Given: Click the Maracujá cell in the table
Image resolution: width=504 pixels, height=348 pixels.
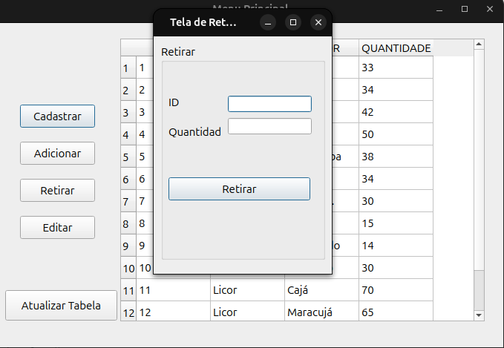Looking at the screenshot, I should (x=321, y=312).
